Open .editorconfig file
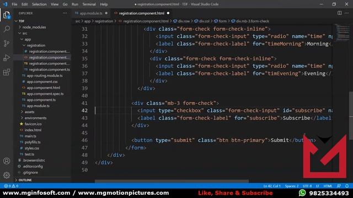 tap(33, 166)
